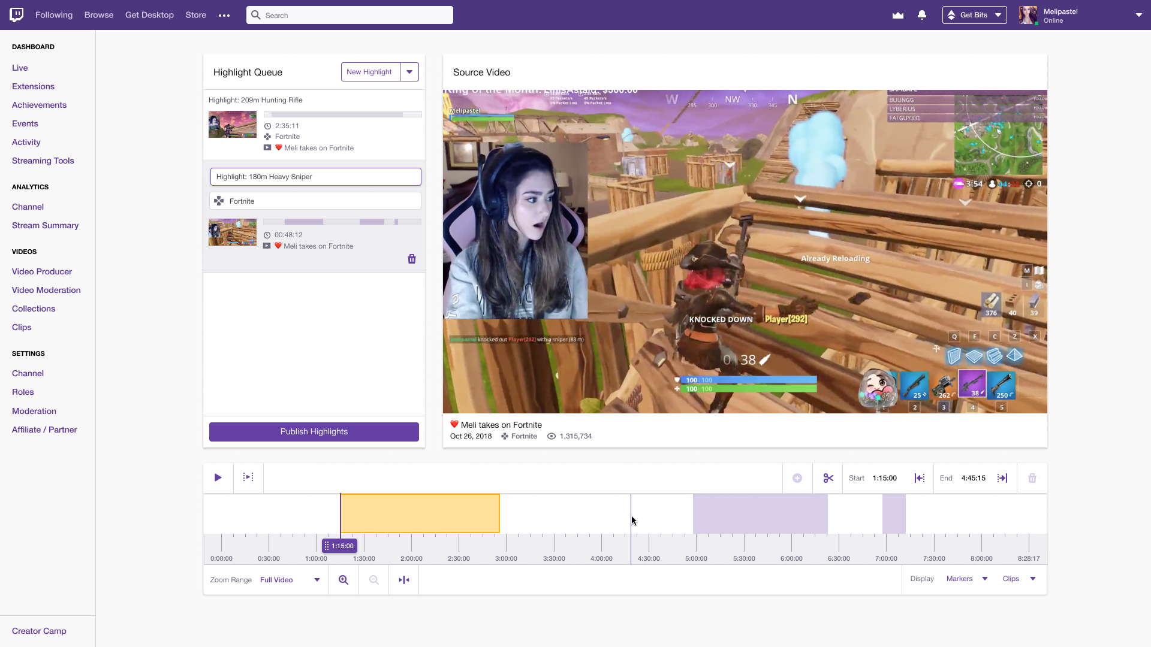Set start to playhead icon
Viewport: 1151px width, 647px height.
919,478
